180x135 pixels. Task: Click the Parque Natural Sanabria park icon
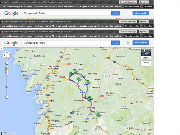pos(151,120)
